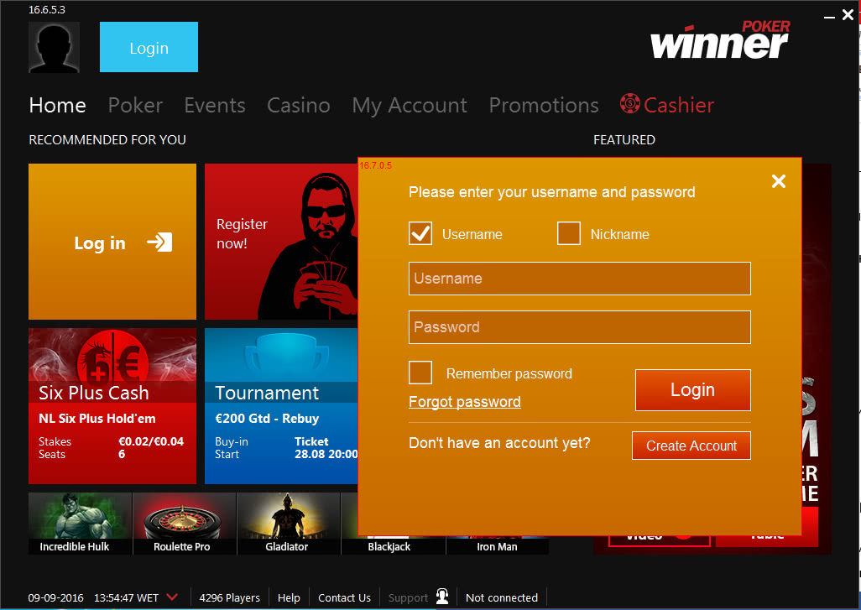The image size is (861, 610).
Task: Open Help in the status bar
Action: click(289, 597)
